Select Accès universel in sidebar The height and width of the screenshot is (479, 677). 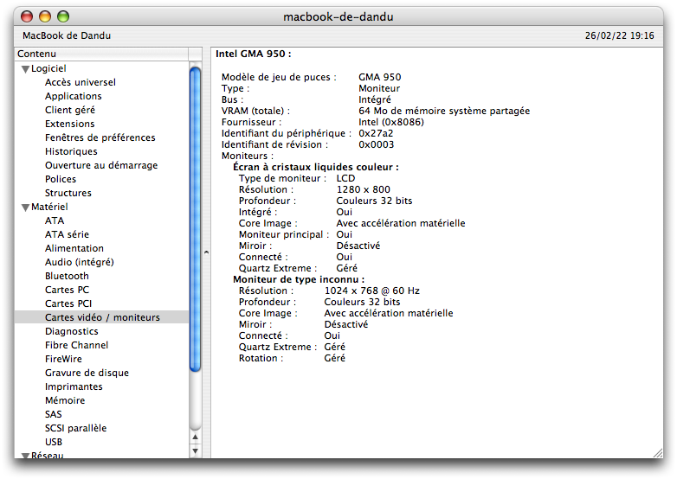81,82
